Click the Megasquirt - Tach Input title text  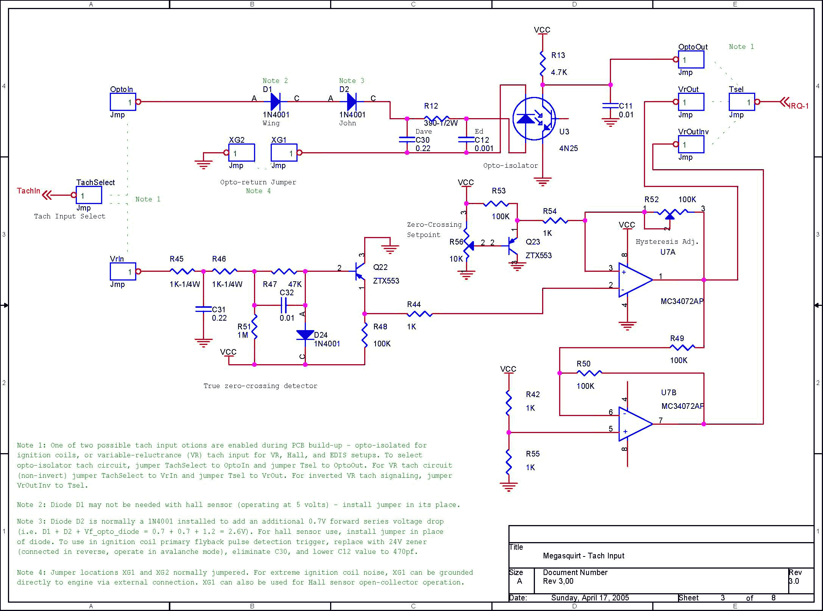(583, 556)
